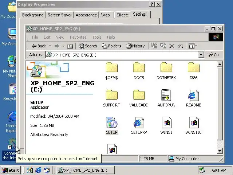Toggle the Folders pane

coord(111,46)
